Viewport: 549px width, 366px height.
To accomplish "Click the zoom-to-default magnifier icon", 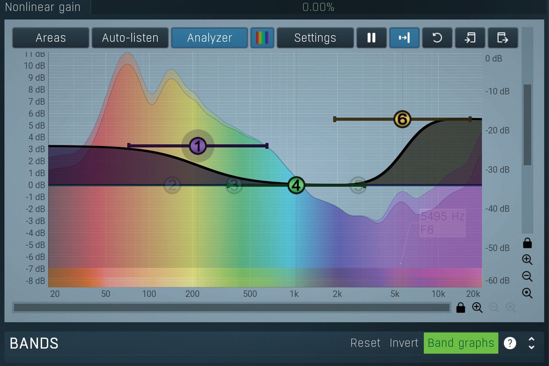I will (x=527, y=293).
